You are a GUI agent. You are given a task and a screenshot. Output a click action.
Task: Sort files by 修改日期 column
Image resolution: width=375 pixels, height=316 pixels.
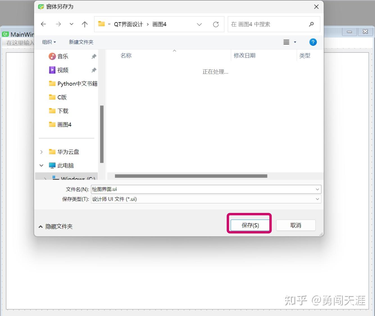point(244,55)
